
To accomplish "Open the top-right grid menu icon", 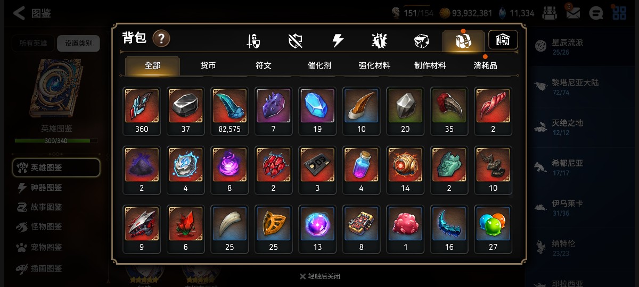I will [619, 13].
